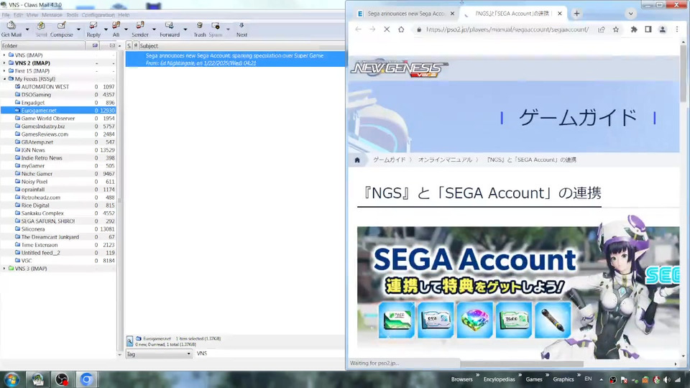
Task: Open オンラインマニュアル breadcrumb link
Action: pyautogui.click(x=445, y=160)
